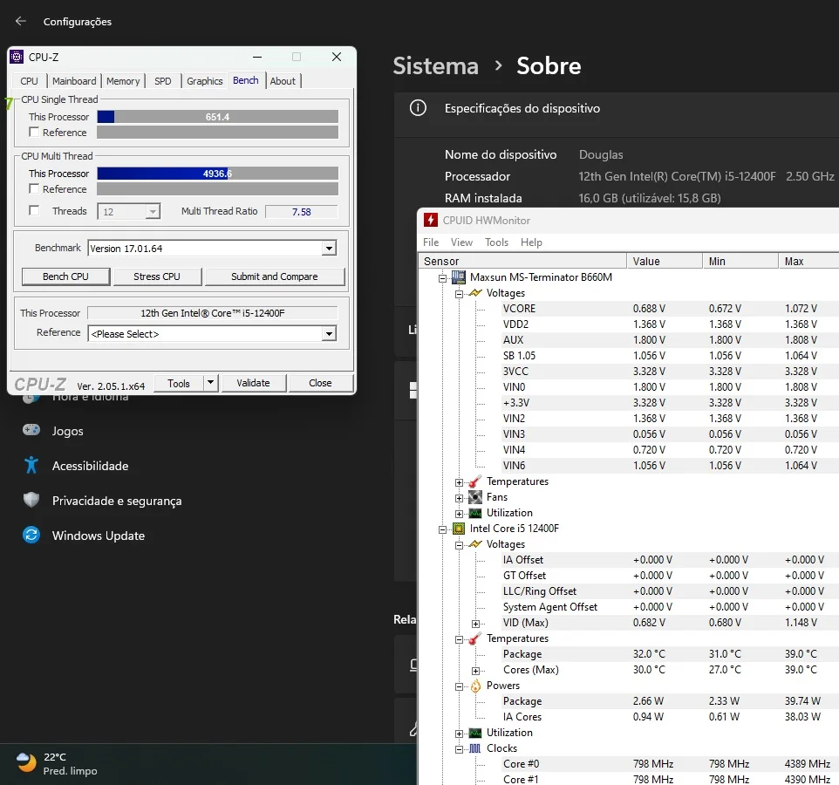
Task: Open the Reference Please Select dropdown
Action: 329,334
